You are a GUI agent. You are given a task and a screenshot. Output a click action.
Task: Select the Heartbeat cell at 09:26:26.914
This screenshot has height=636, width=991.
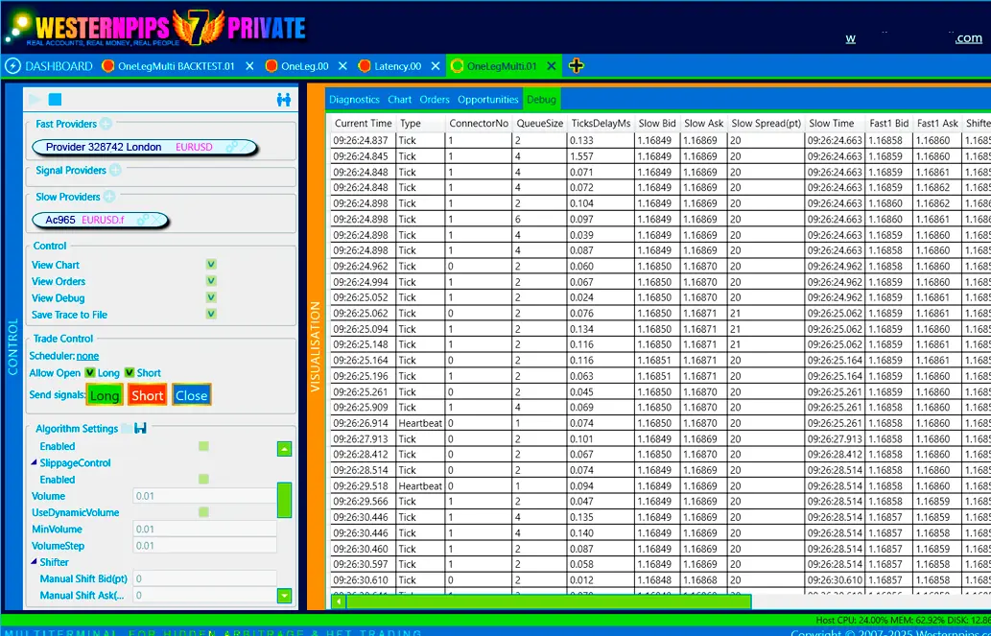point(420,423)
